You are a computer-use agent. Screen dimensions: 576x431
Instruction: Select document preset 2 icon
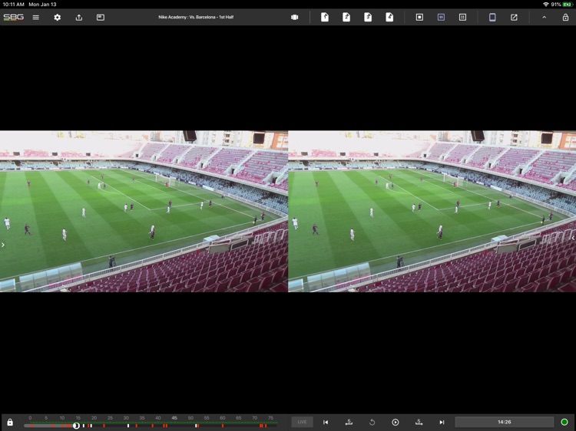tap(346, 17)
